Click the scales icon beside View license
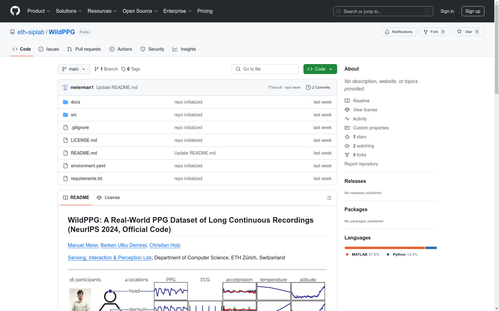Viewport: 499px width, 311px height. pos(347,110)
